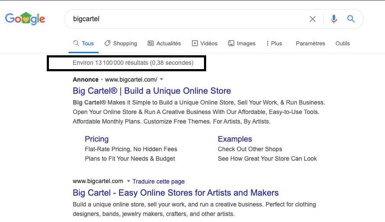Click the ad URL www.bigcartel.com/
Viewport: 385px width, 222px height.
click(x=131, y=79)
